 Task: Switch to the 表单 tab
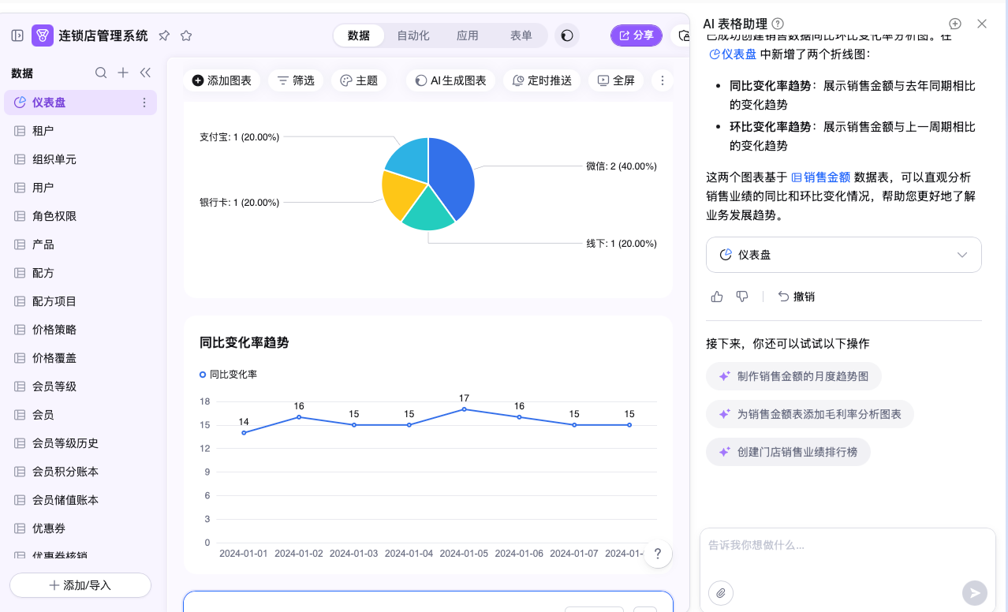(521, 35)
